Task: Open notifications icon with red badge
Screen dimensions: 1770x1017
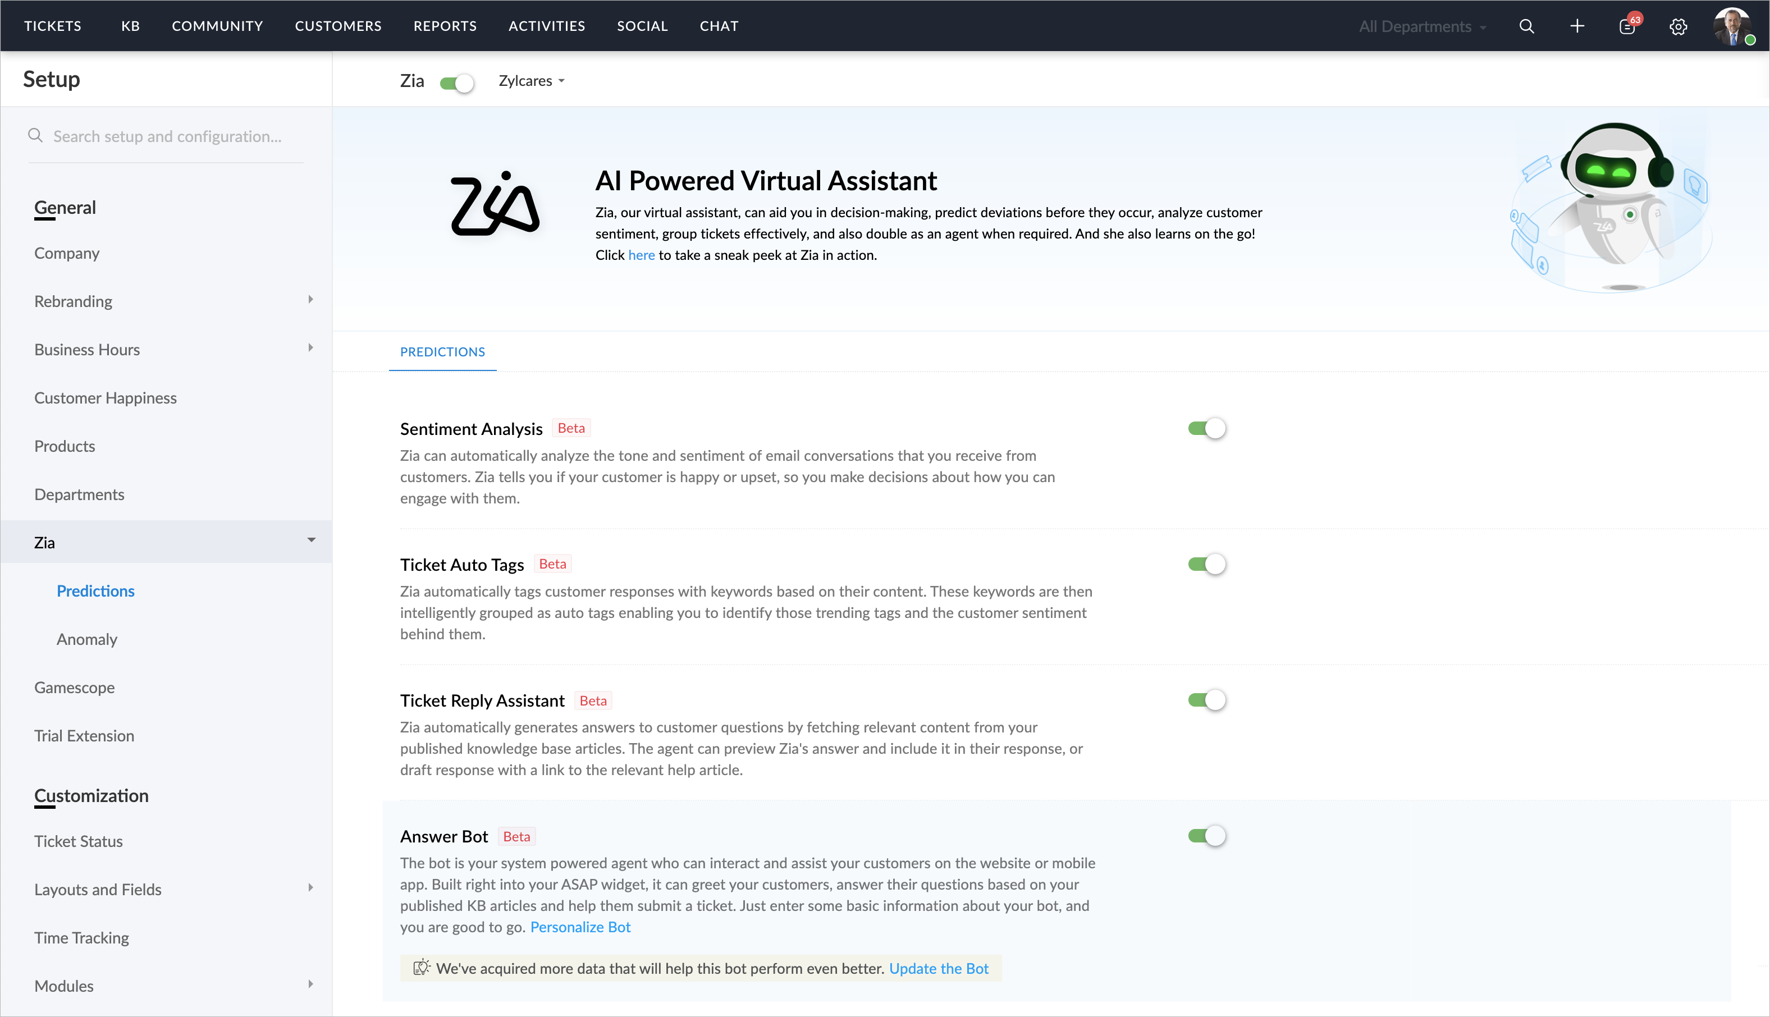Action: click(1627, 26)
